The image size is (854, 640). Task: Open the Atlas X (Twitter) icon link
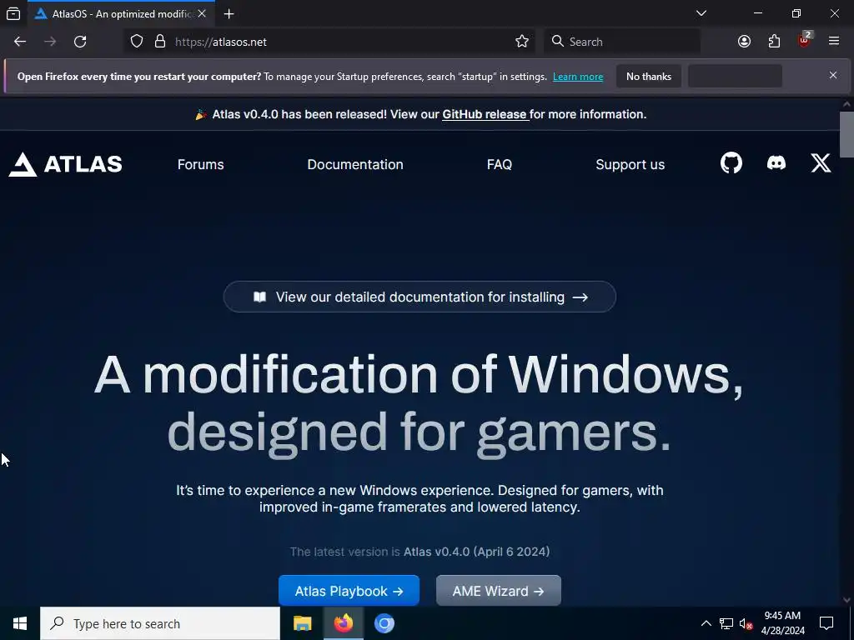coord(821,162)
